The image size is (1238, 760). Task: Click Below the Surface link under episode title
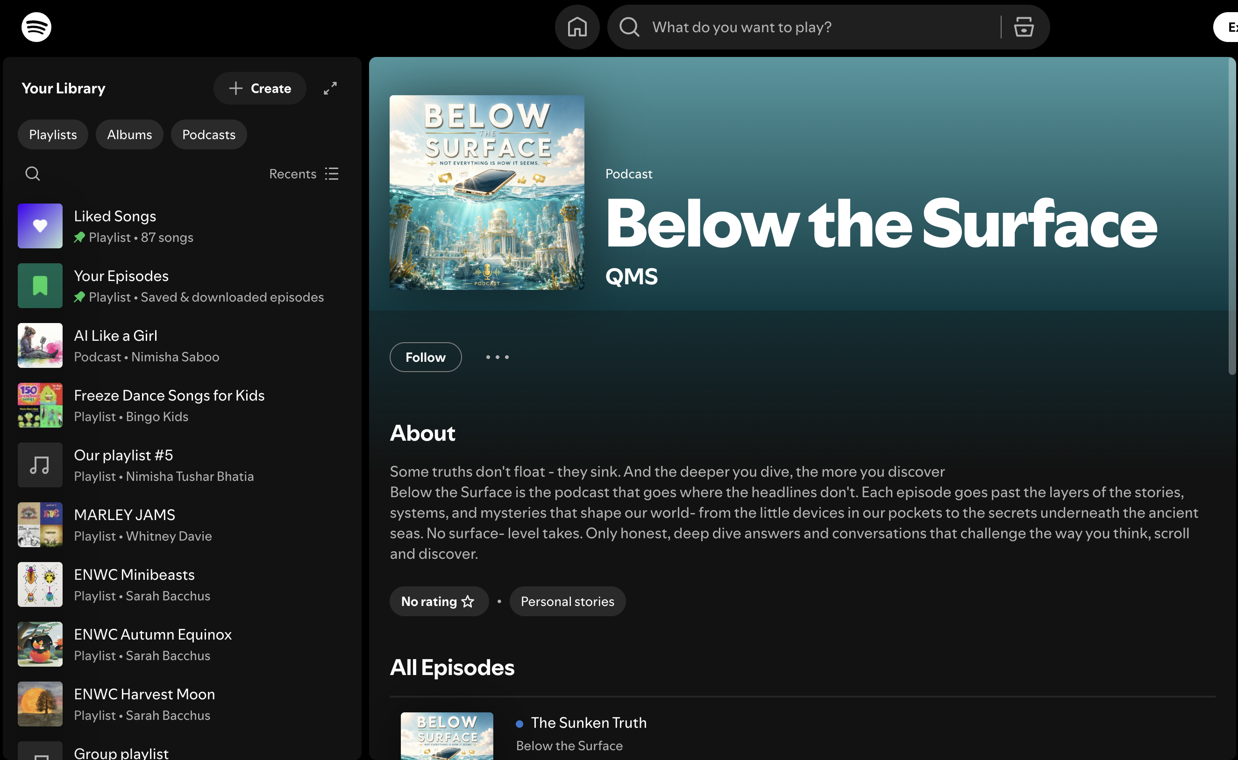coord(569,746)
